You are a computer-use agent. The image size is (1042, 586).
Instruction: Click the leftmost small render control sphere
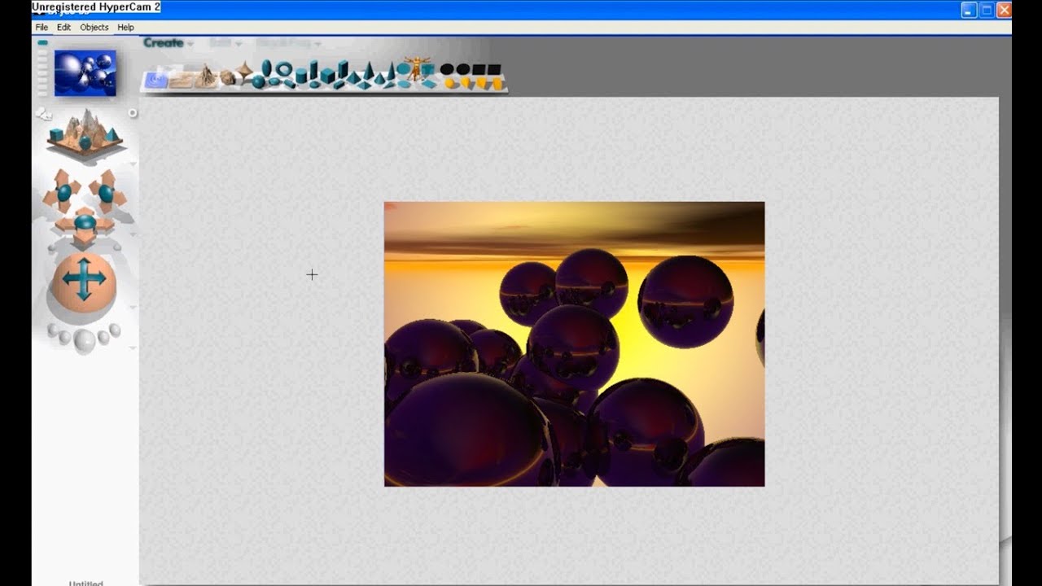pyautogui.click(x=53, y=329)
